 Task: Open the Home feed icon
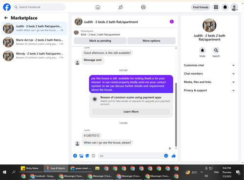point(98,7)
